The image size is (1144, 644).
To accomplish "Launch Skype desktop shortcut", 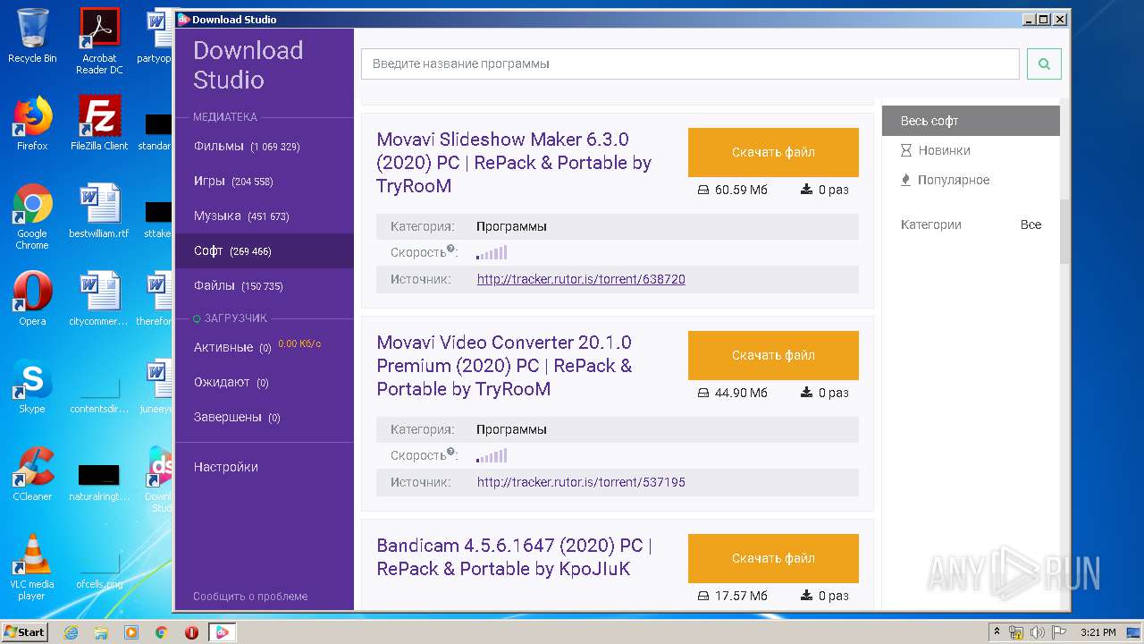I will pos(32,386).
